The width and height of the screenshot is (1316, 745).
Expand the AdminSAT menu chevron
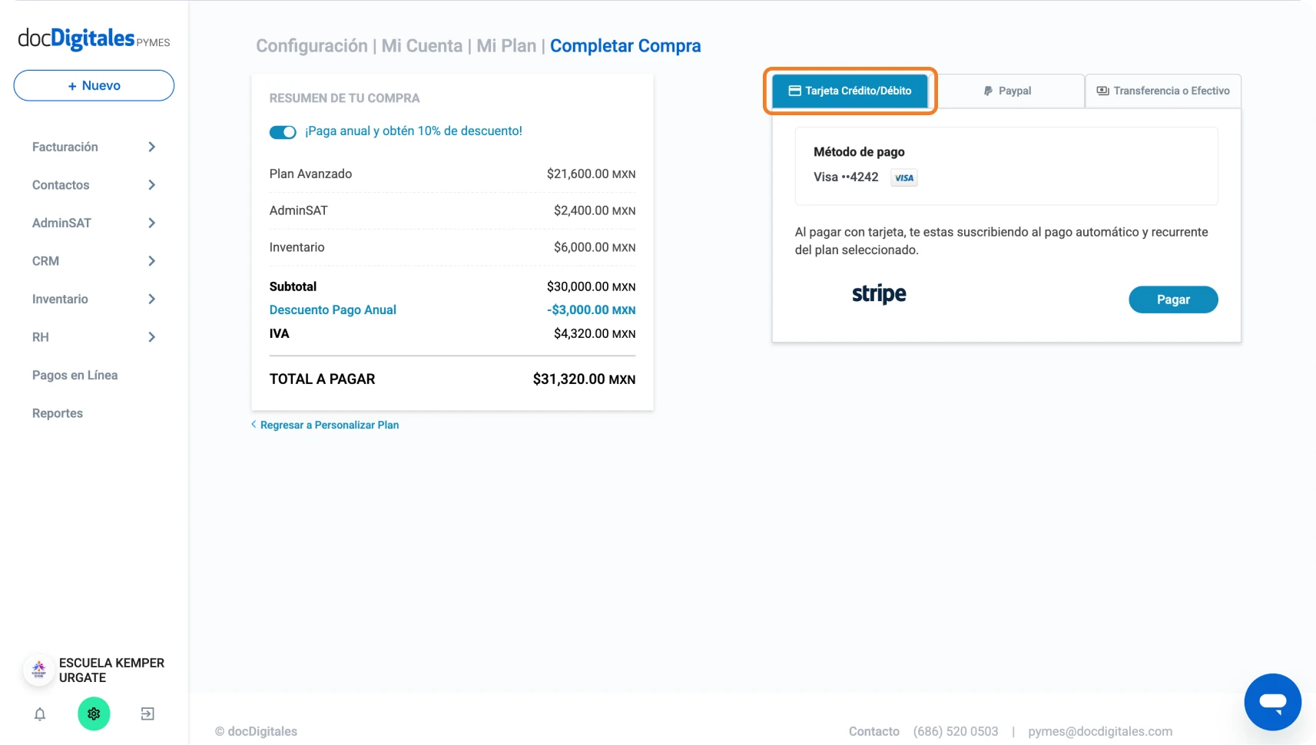click(151, 223)
